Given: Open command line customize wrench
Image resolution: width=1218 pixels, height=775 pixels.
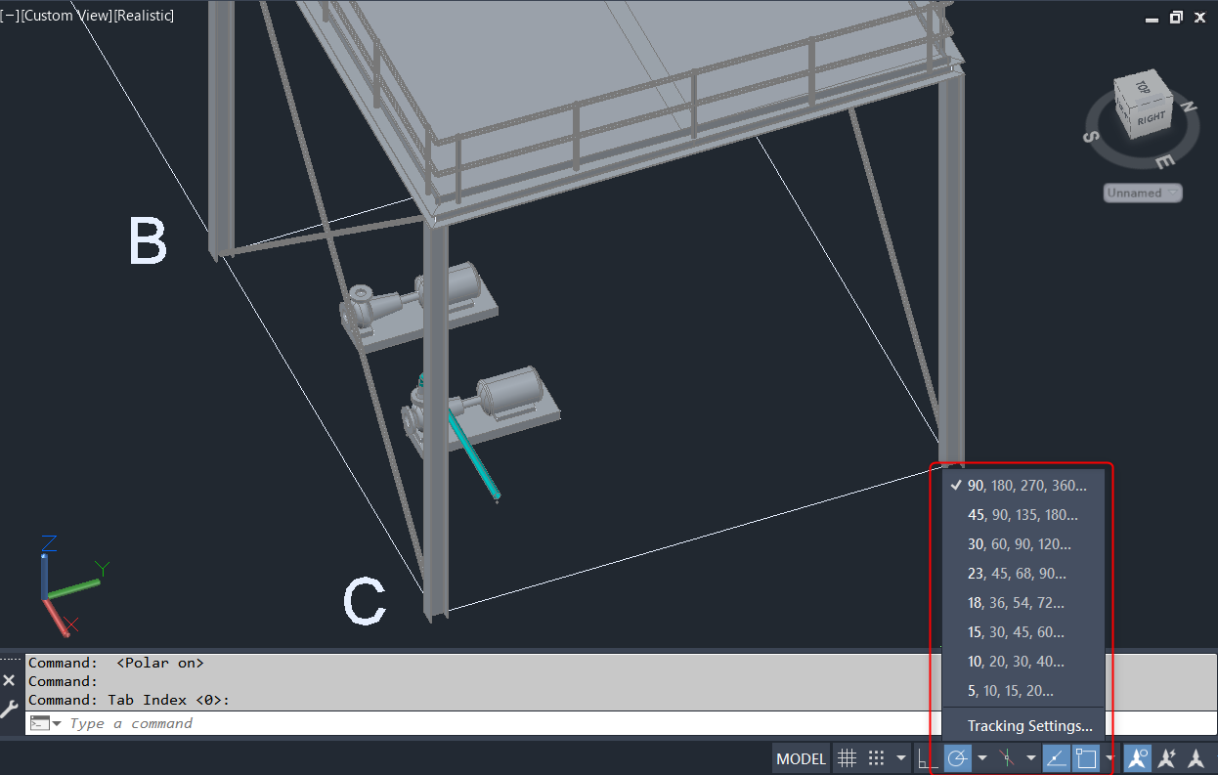Looking at the screenshot, I should coord(9,709).
